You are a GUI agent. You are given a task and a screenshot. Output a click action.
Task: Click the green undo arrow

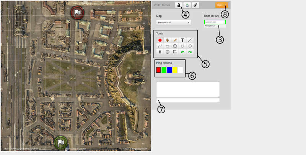182,52
